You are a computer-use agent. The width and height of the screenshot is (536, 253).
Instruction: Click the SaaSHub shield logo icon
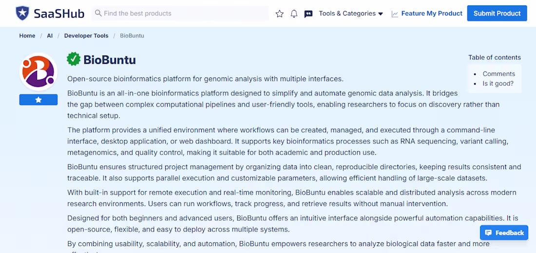pos(22,13)
